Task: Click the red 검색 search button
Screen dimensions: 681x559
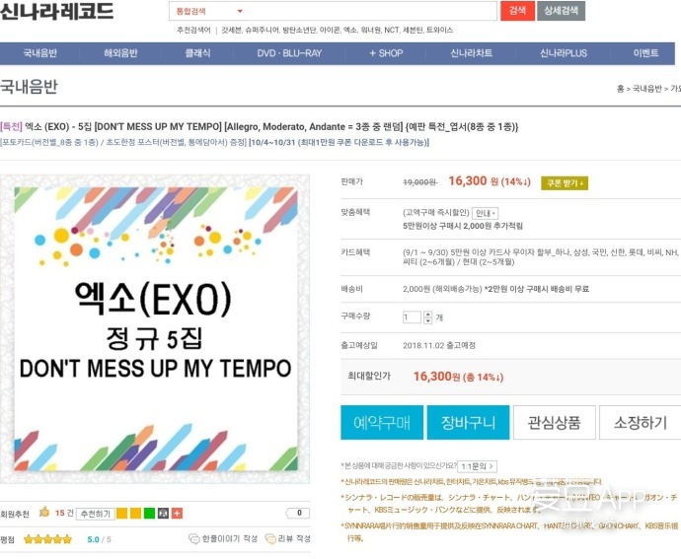Action: tap(517, 11)
